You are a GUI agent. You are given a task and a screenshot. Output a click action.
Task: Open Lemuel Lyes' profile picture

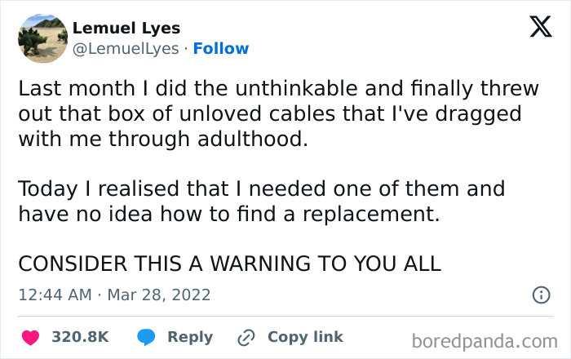coord(42,38)
